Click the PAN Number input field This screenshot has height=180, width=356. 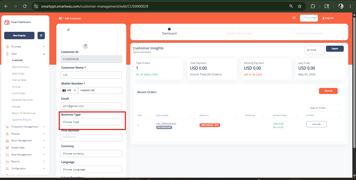91,138
